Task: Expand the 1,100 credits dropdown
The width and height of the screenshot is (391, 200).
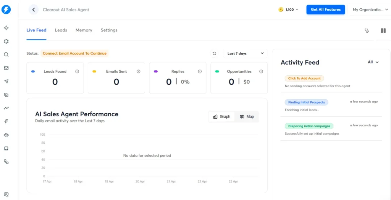Action: pos(291,10)
